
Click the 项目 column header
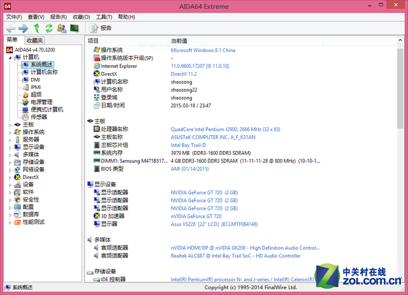point(127,41)
